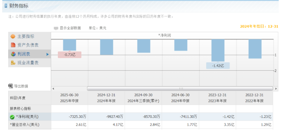
Task: Open the 资产负债表 tab
Action: click(x=28, y=45)
